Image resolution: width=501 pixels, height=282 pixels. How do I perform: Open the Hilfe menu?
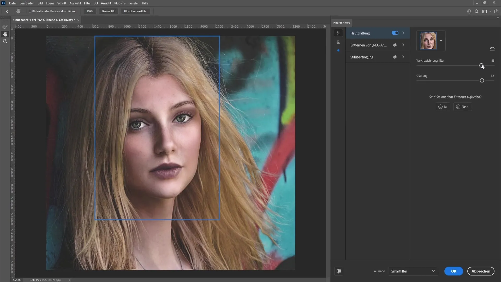[145, 3]
